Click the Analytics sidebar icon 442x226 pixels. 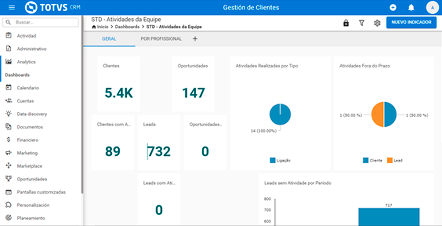coord(9,62)
